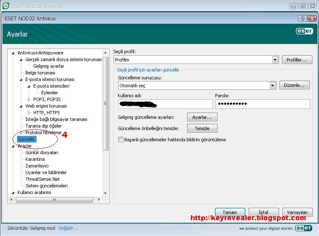The image size is (319, 236).
Task: Click the help question mark icon
Action: click(x=302, y=19)
